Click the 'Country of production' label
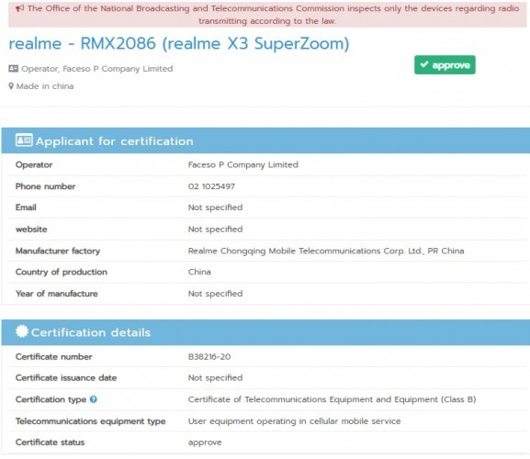530x459 pixels. [62, 272]
